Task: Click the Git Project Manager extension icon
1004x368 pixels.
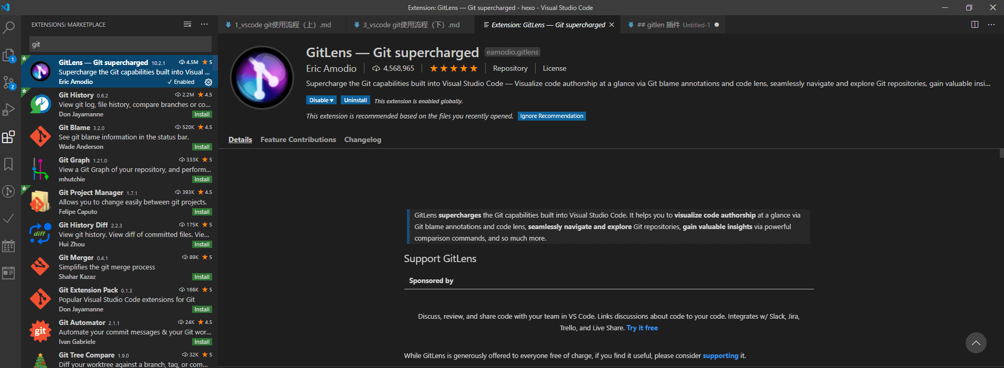Action: pos(40,202)
